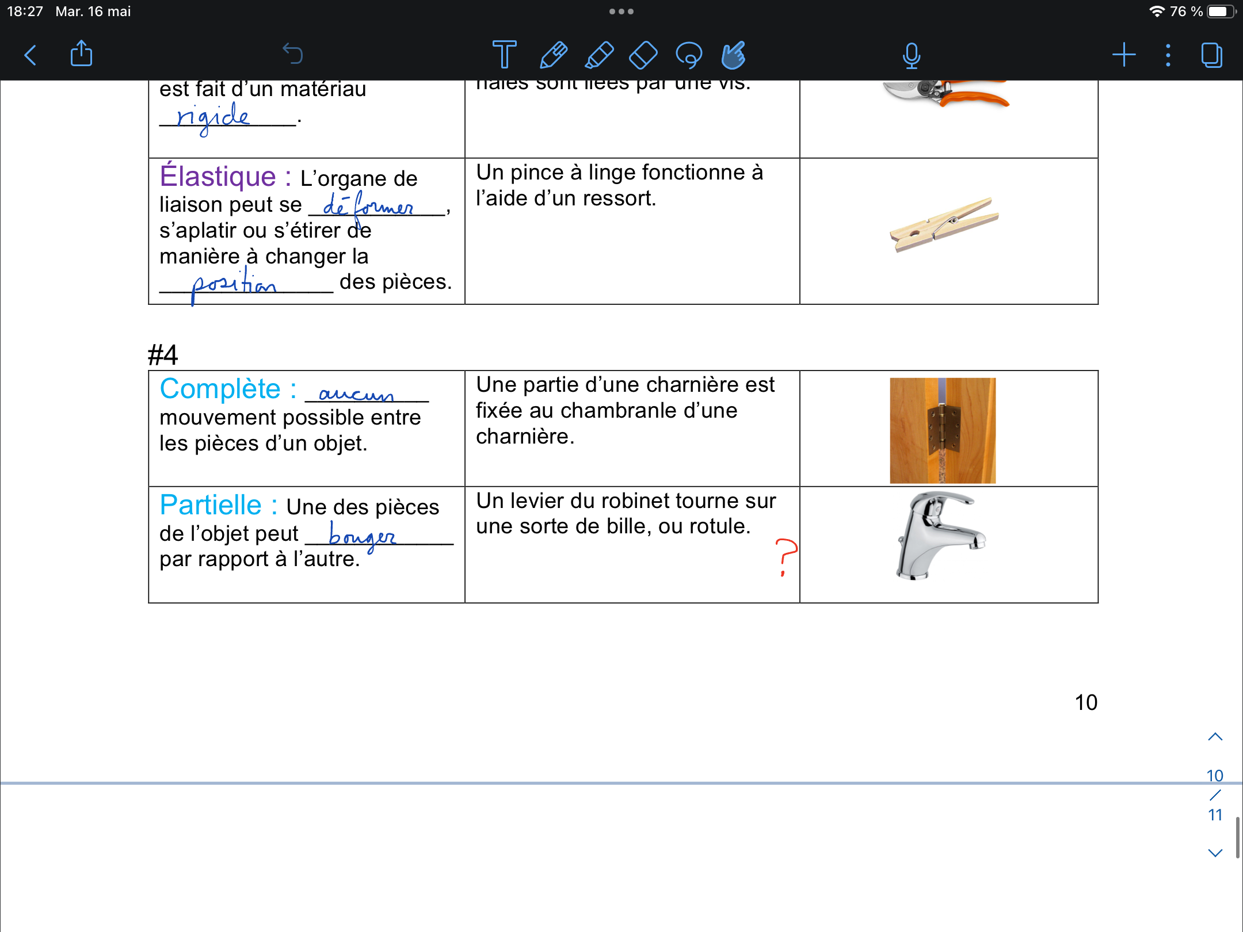Select the Pen tool

tap(554, 55)
